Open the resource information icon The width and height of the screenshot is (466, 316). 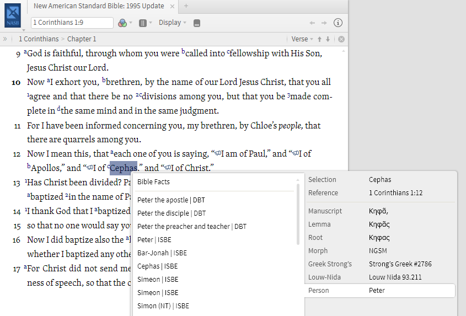point(338,23)
